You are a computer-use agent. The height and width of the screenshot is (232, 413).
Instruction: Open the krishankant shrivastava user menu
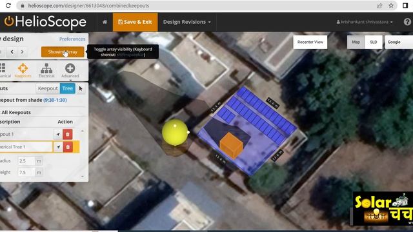364,22
